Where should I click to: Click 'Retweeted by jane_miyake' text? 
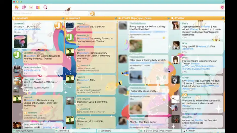click(x=36, y=88)
